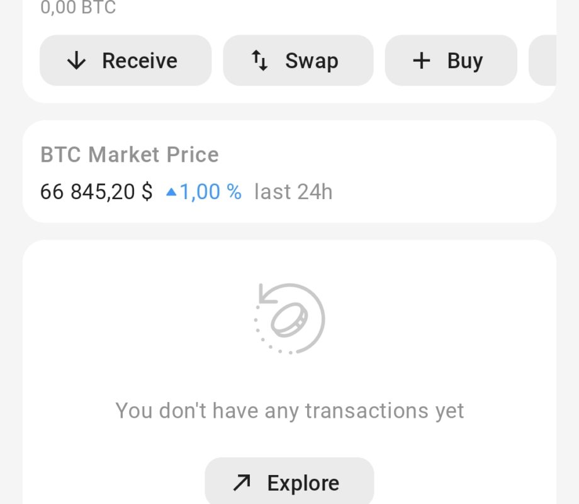Viewport: 579px width, 504px height.
Task: Select the 66 845,20 $ price value
Action: coord(96,192)
